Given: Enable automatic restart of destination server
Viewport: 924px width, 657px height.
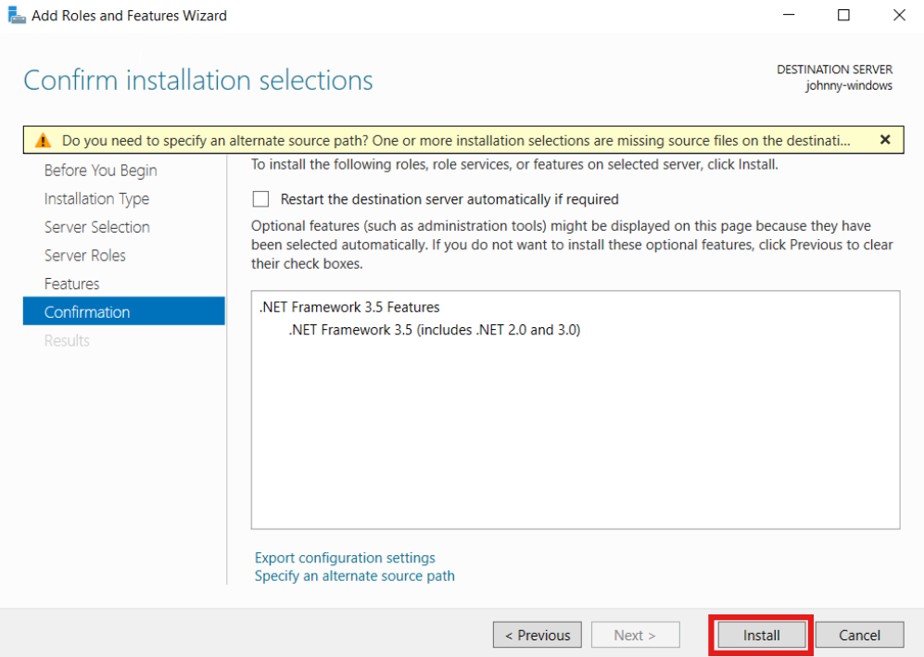Looking at the screenshot, I should coord(260,199).
